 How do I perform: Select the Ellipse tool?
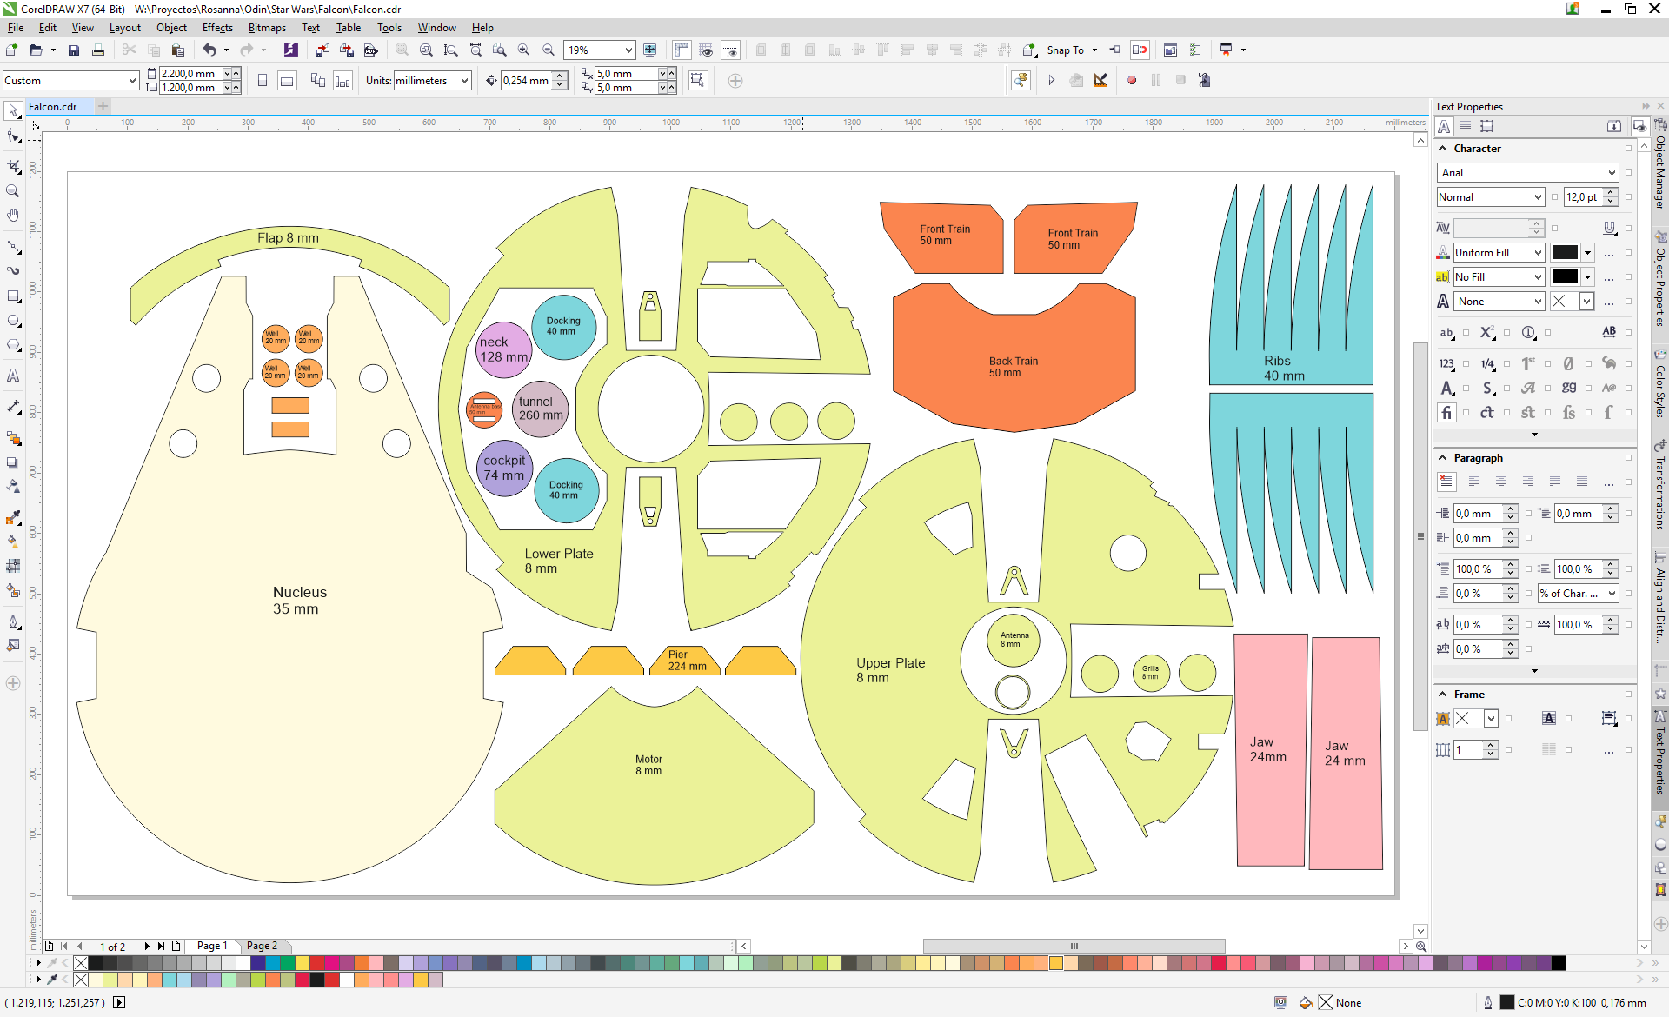(x=13, y=321)
